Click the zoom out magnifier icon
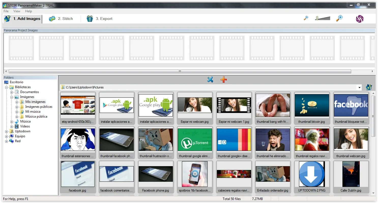The height and width of the screenshot is (203, 378). 306,18
